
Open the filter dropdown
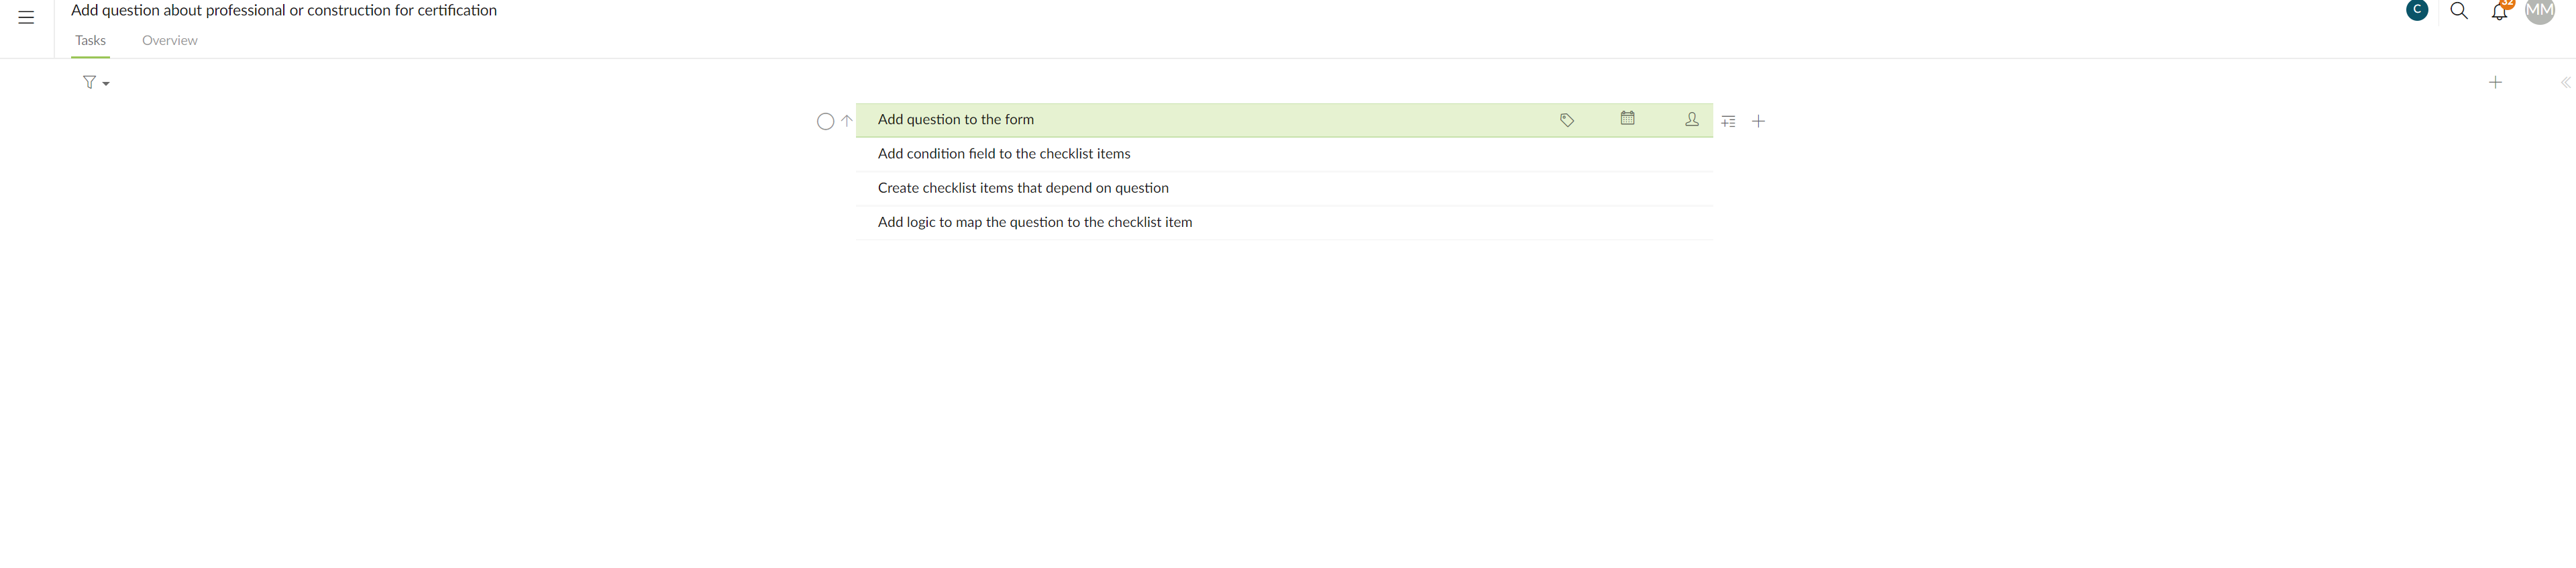pyautogui.click(x=96, y=82)
